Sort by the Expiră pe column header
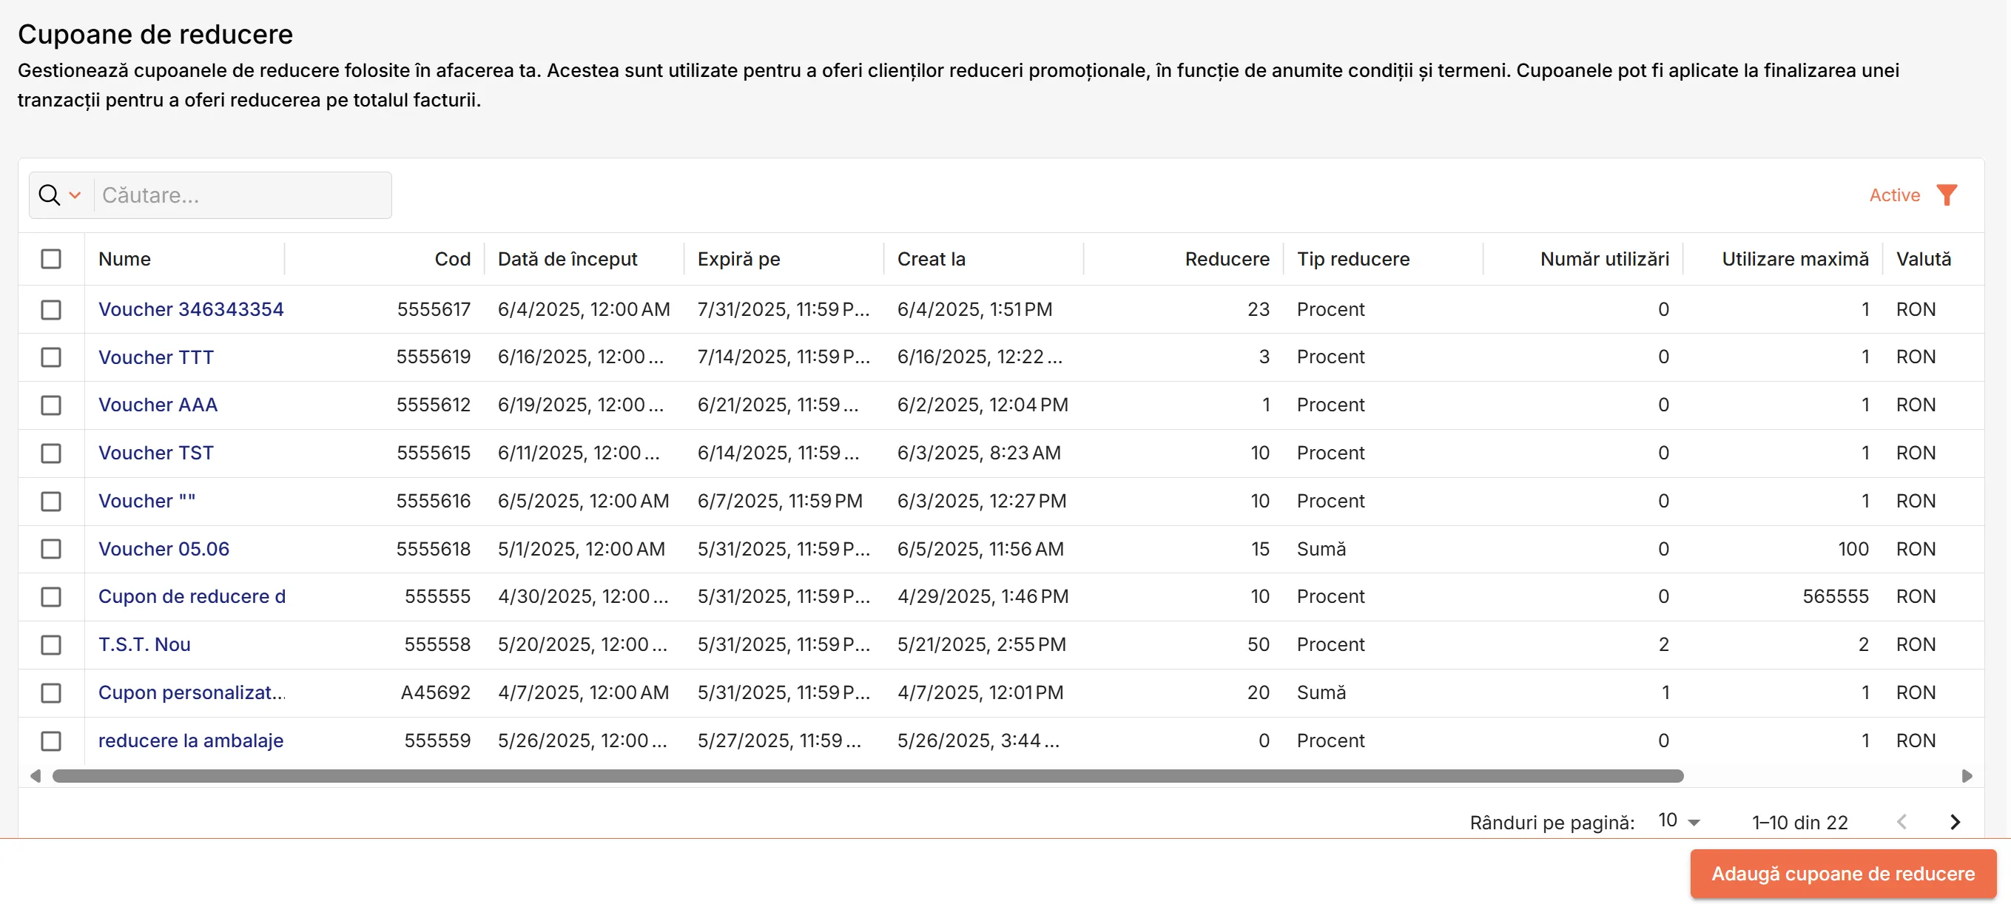2011x904 pixels. point(738,259)
